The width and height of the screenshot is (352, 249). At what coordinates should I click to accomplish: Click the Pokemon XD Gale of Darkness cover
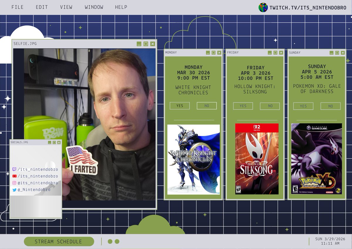317,159
